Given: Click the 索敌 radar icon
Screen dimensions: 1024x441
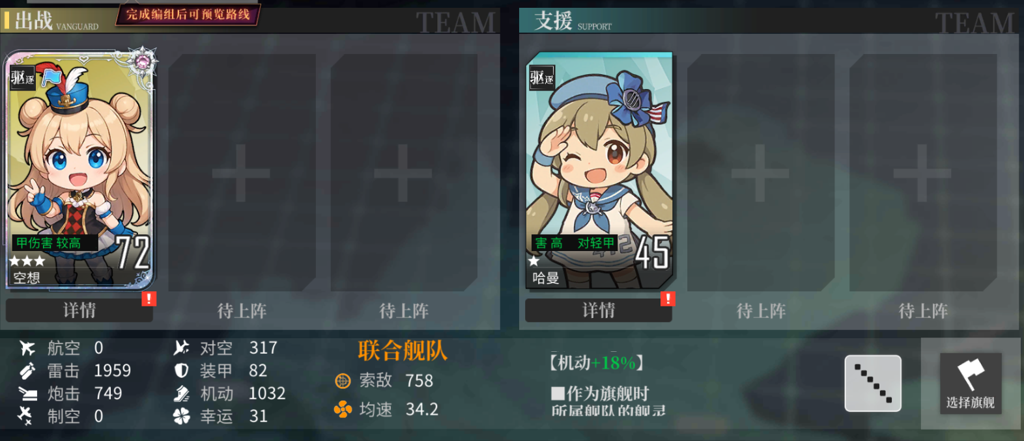Looking at the screenshot, I should pos(343,381).
